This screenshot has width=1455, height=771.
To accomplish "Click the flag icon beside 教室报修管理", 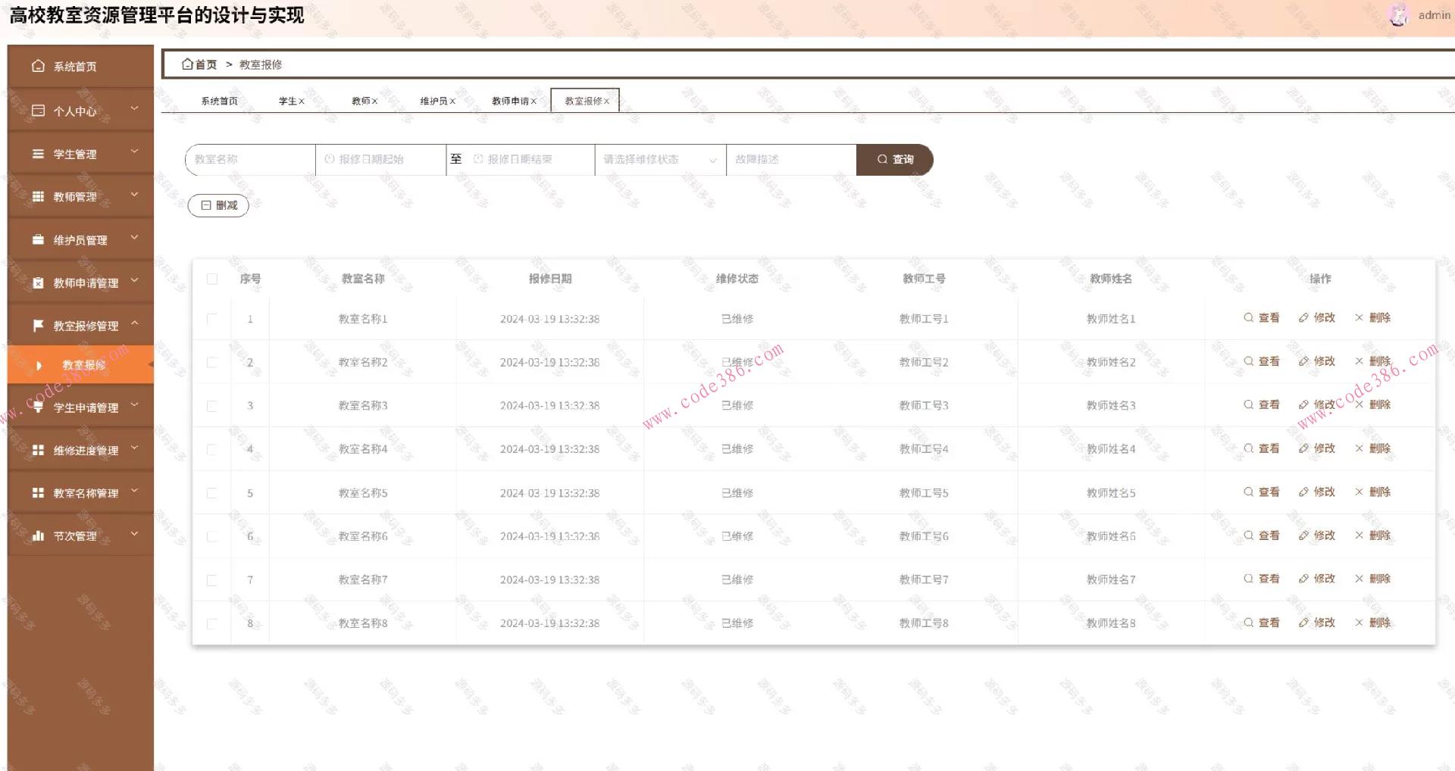I will point(38,326).
